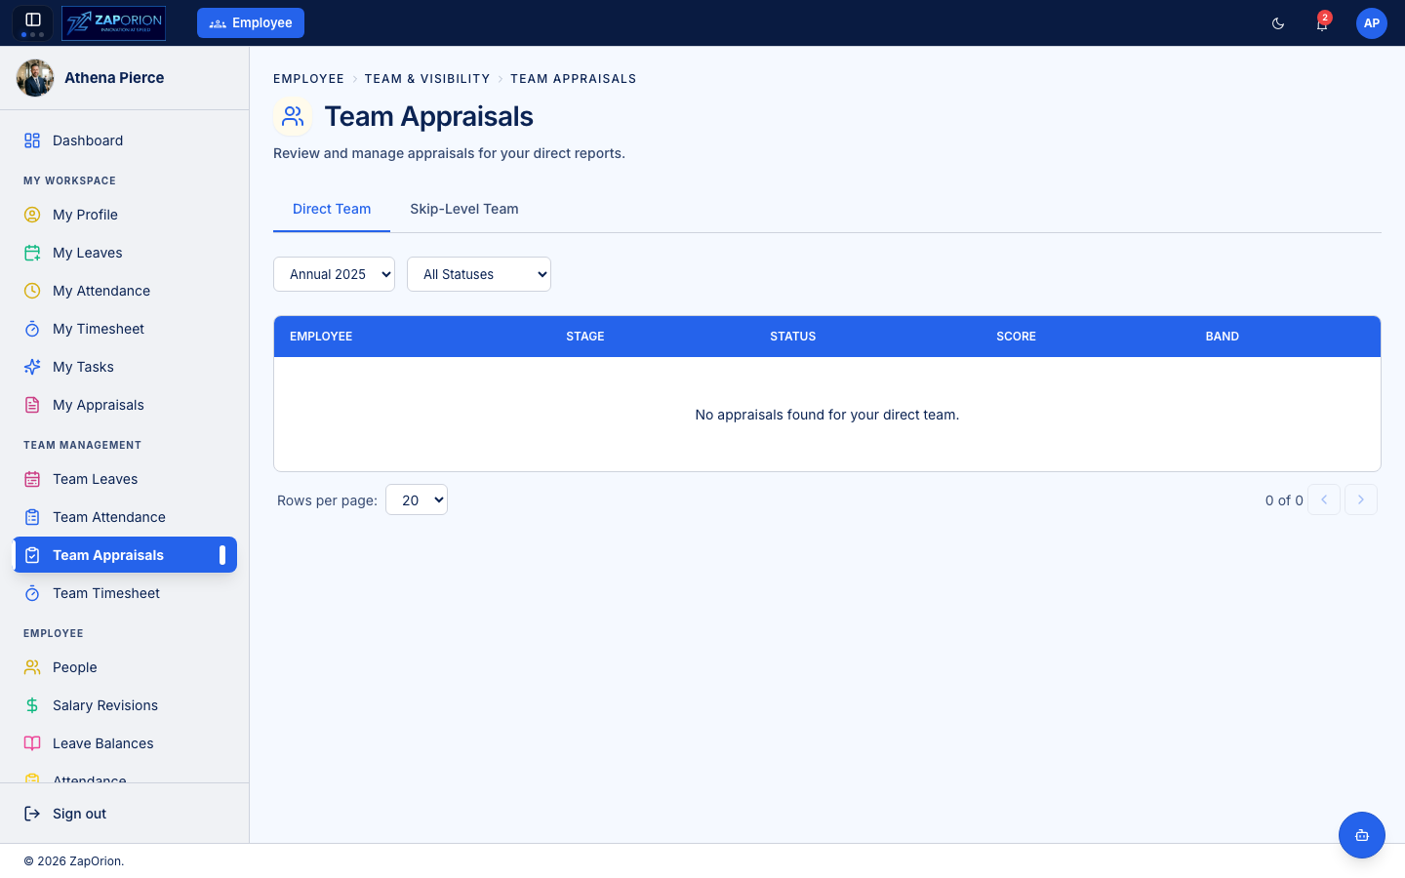The image size is (1405, 878).
Task: Click the My Appraisals document icon
Action: [x=32, y=405]
